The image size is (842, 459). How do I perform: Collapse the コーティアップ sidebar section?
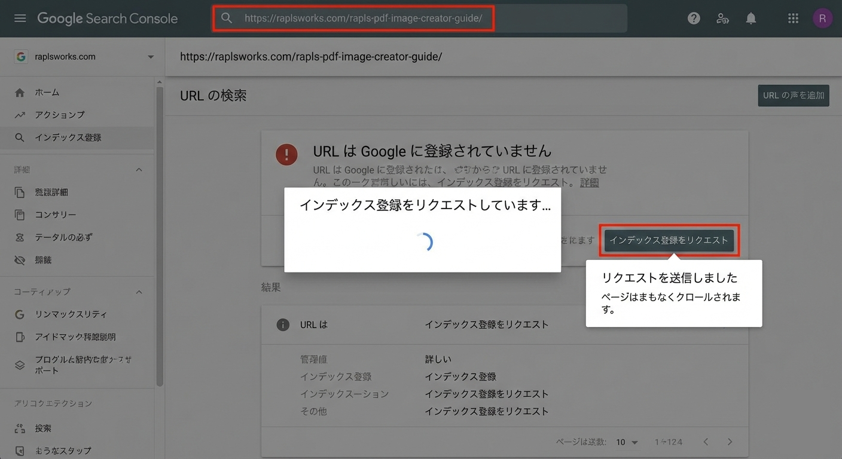(139, 292)
